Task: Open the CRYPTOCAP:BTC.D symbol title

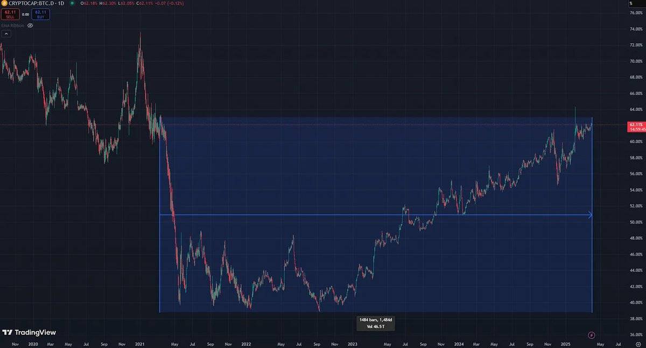Action: [32, 4]
